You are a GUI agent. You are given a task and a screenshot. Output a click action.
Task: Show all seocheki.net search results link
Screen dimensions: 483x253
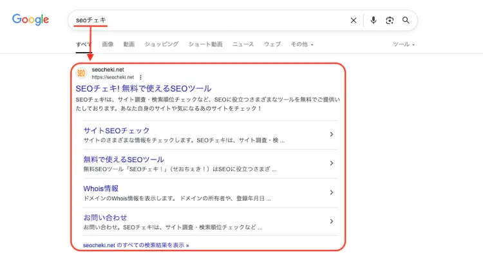click(136, 245)
